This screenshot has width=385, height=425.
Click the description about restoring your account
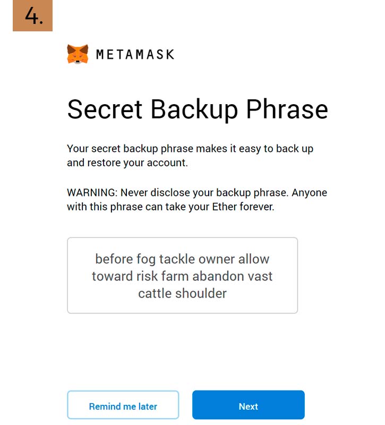(x=190, y=156)
